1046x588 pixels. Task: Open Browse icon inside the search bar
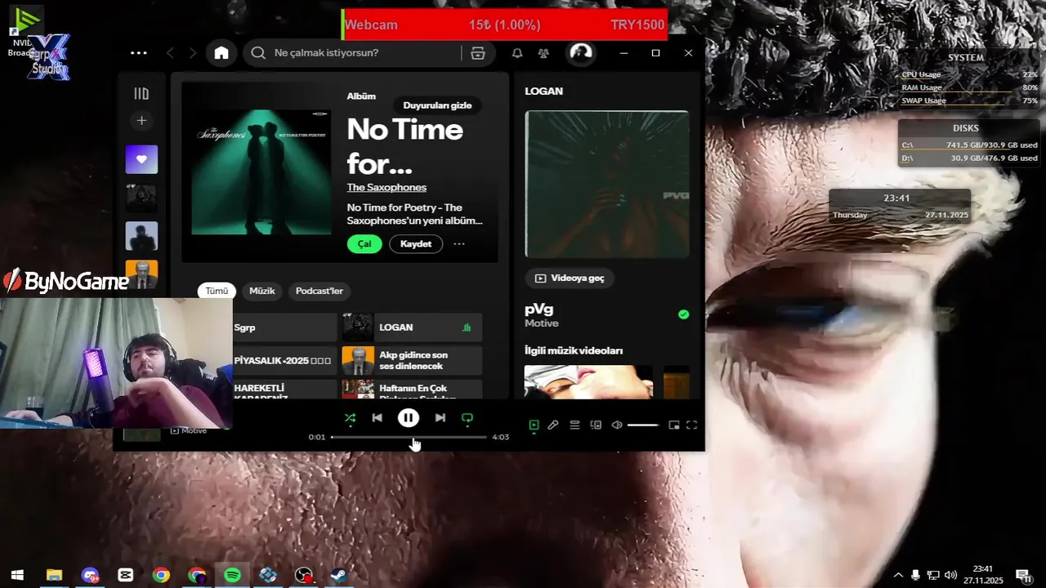[478, 53]
